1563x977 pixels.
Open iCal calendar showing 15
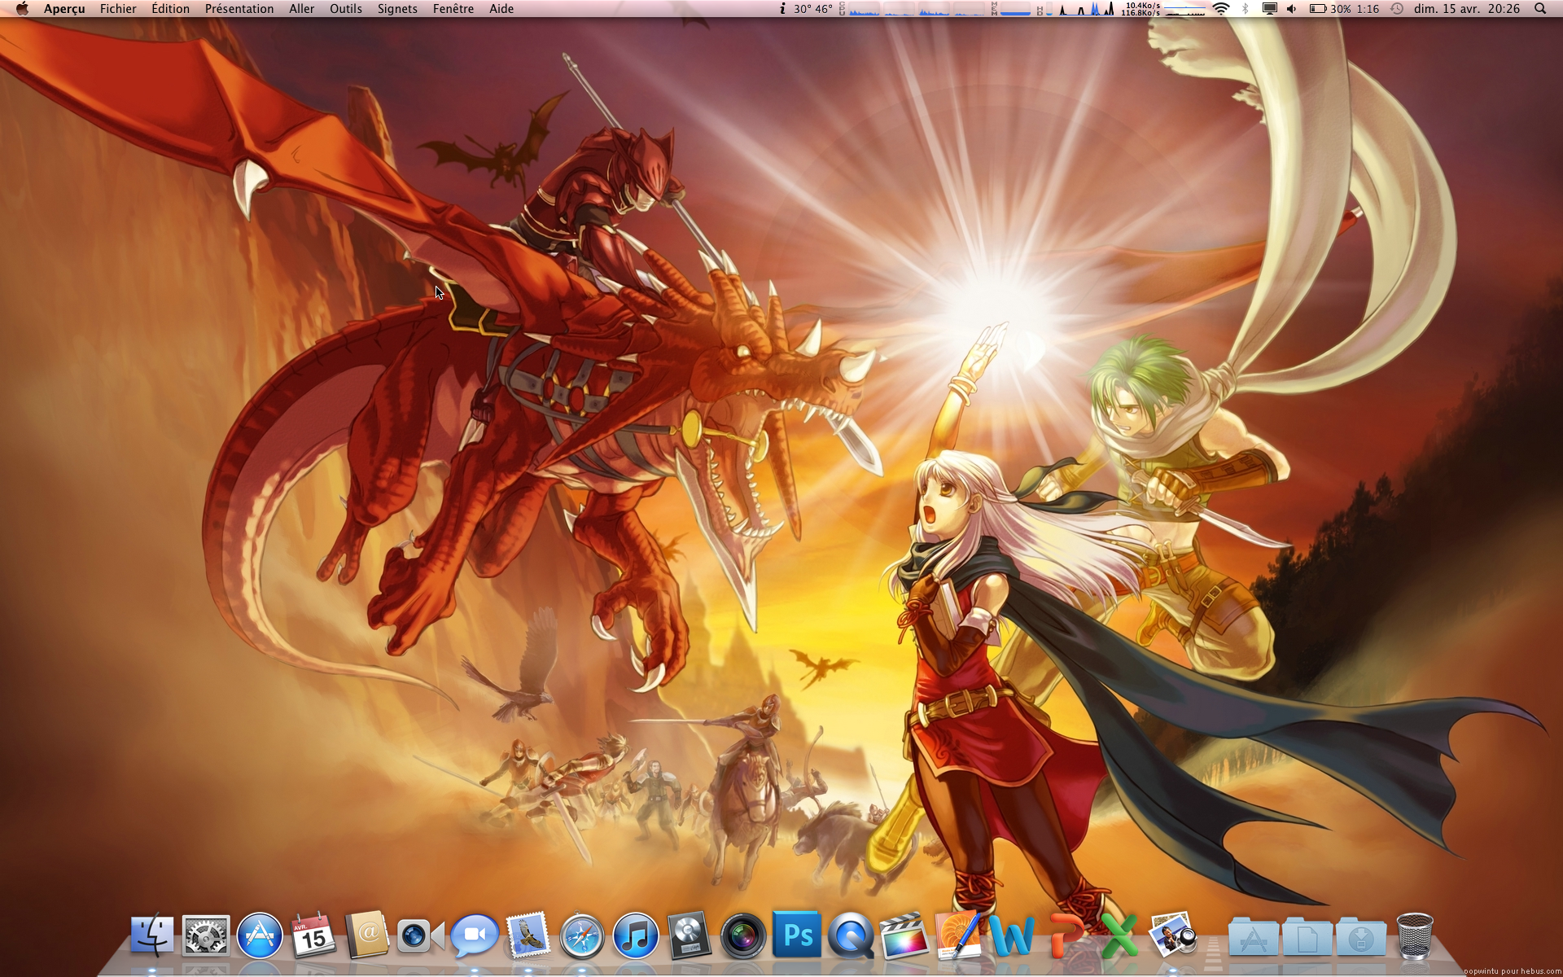coord(313,935)
